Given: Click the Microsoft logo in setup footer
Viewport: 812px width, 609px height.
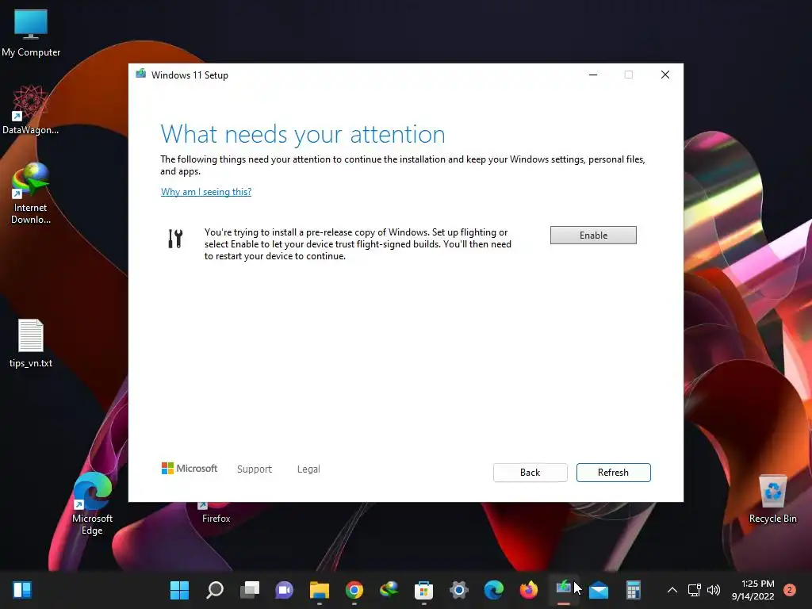Looking at the screenshot, I should 190,469.
